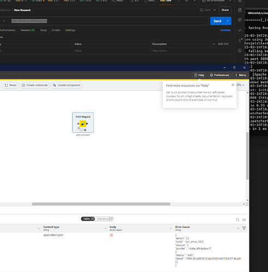Screen dimensions: 268x272
Task: Click the Reset button in KNIME toolbar
Action: (x=10, y=85)
